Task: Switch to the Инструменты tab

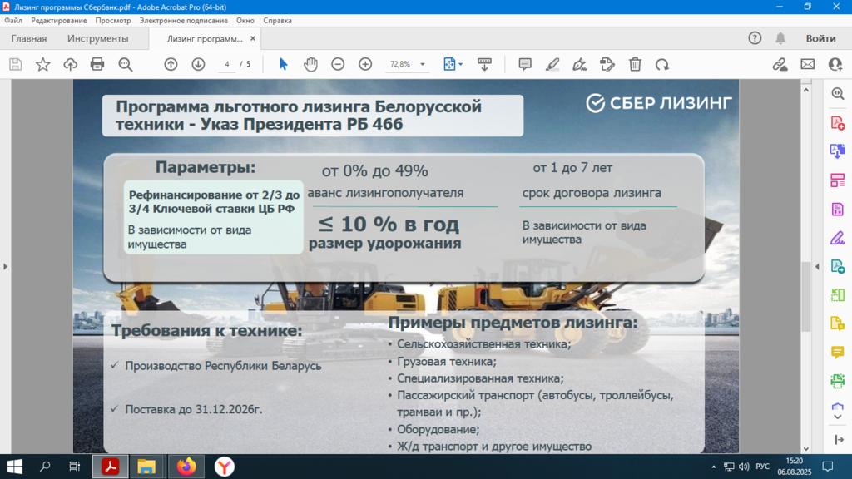Action: click(98, 38)
